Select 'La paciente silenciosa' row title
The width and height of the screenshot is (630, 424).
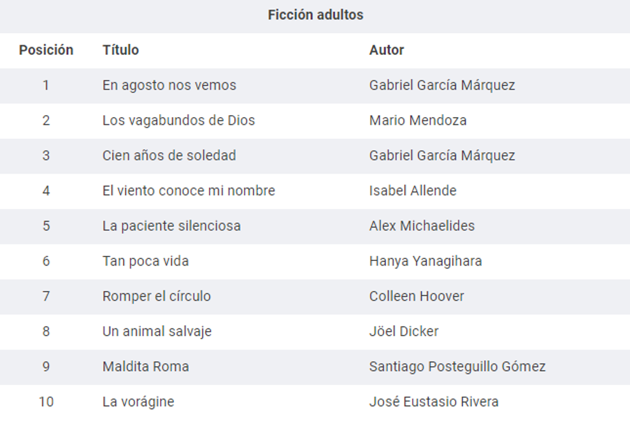171,226
